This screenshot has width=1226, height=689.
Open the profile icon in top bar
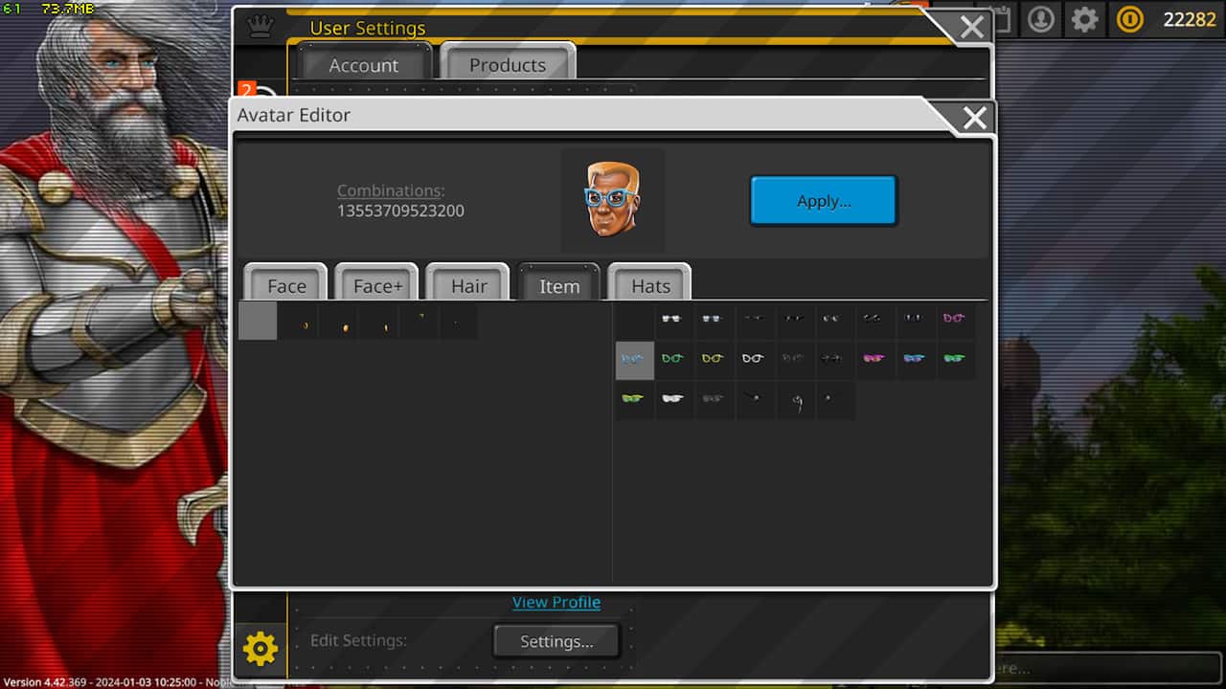(1041, 19)
